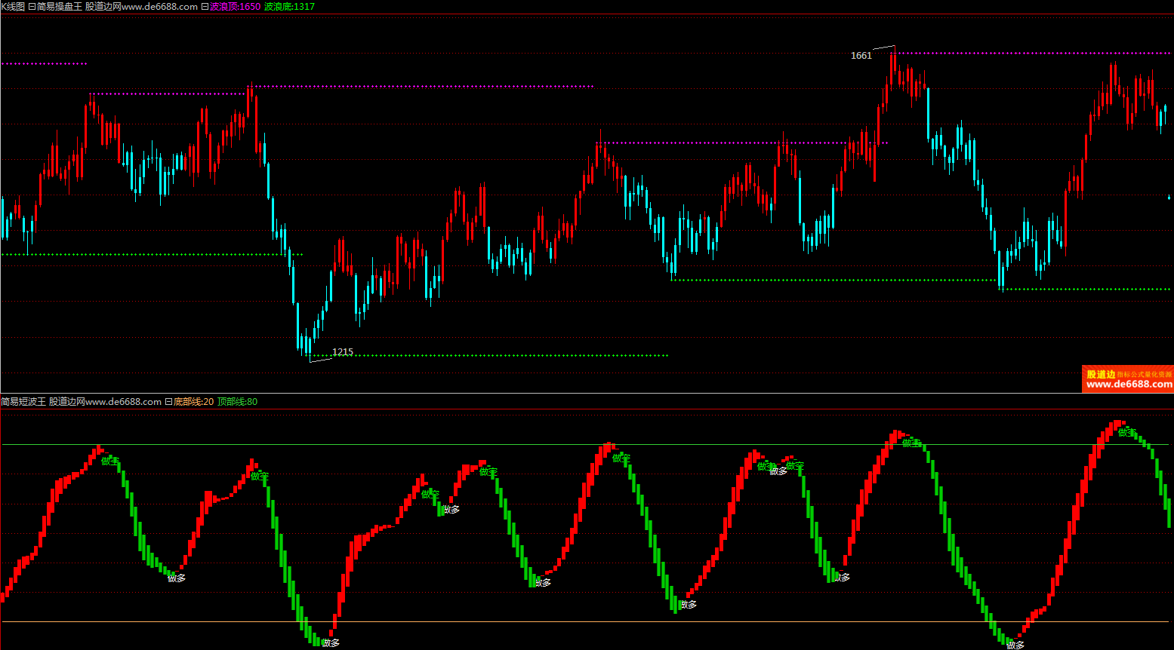The width and height of the screenshot is (1174, 650).
Task: Click the divider between chart and indicator panel
Action: (587, 394)
